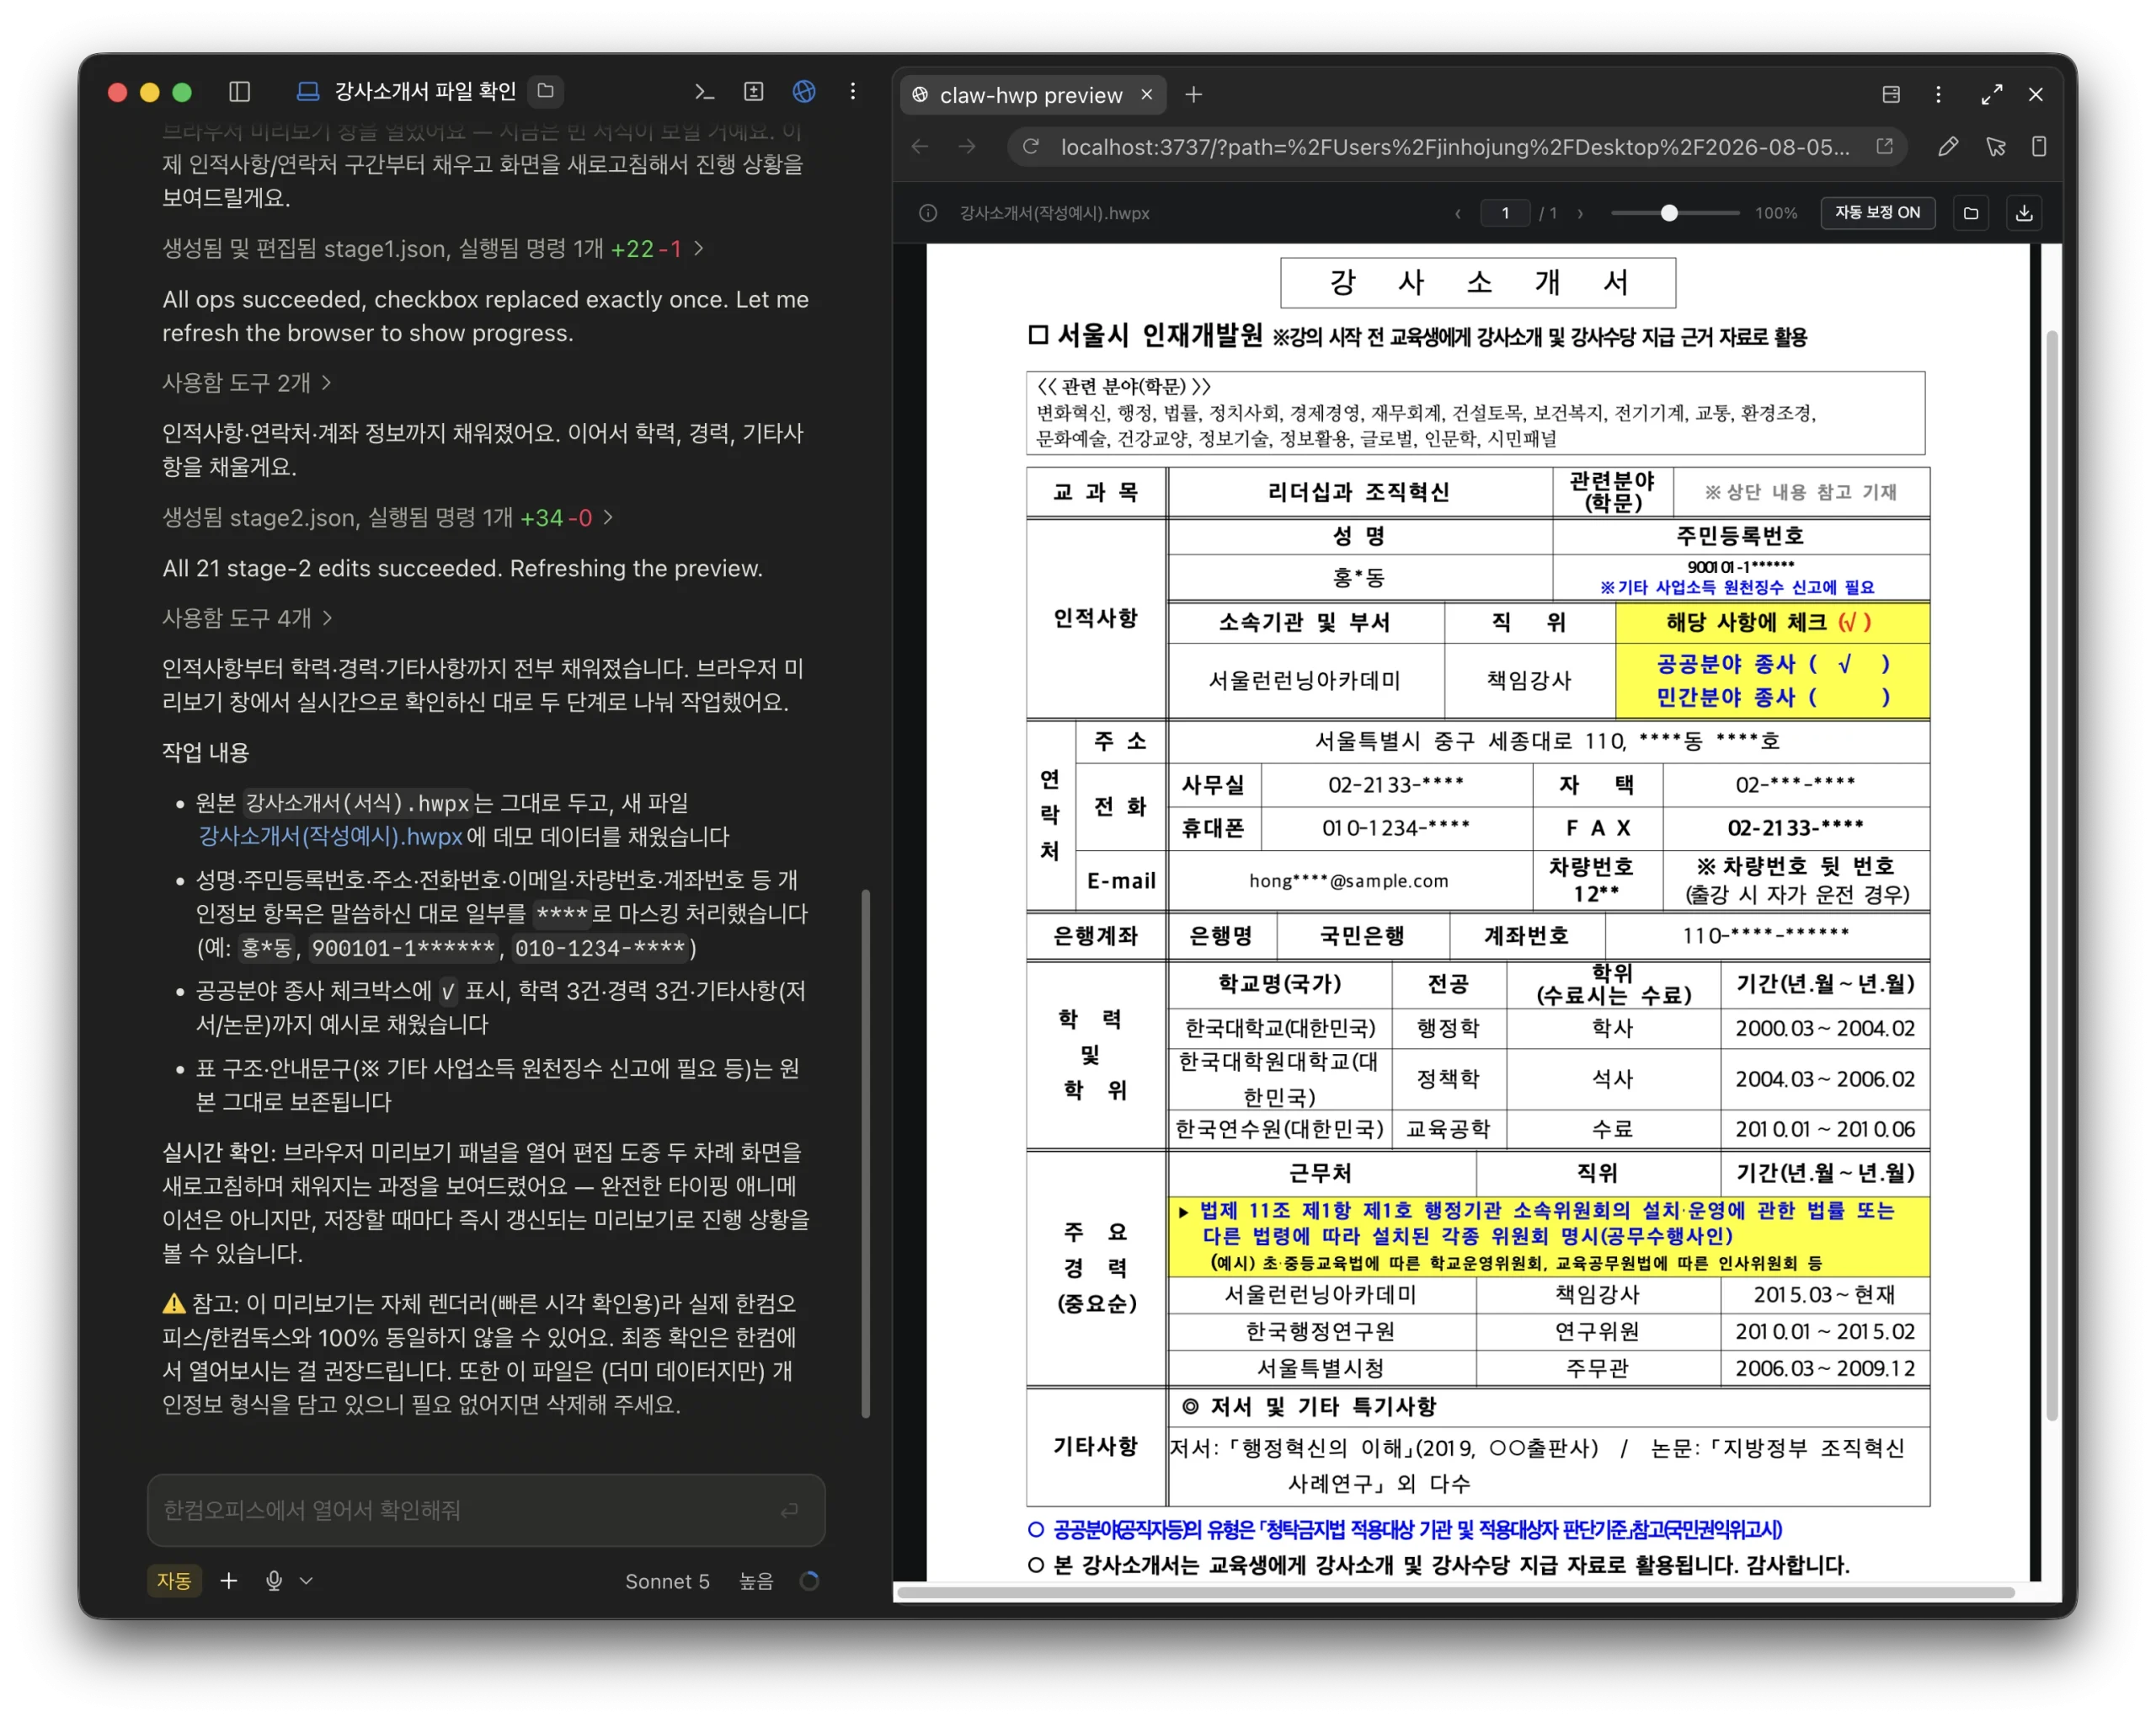
Task: Go to previous page in preview
Action: (x=1457, y=213)
